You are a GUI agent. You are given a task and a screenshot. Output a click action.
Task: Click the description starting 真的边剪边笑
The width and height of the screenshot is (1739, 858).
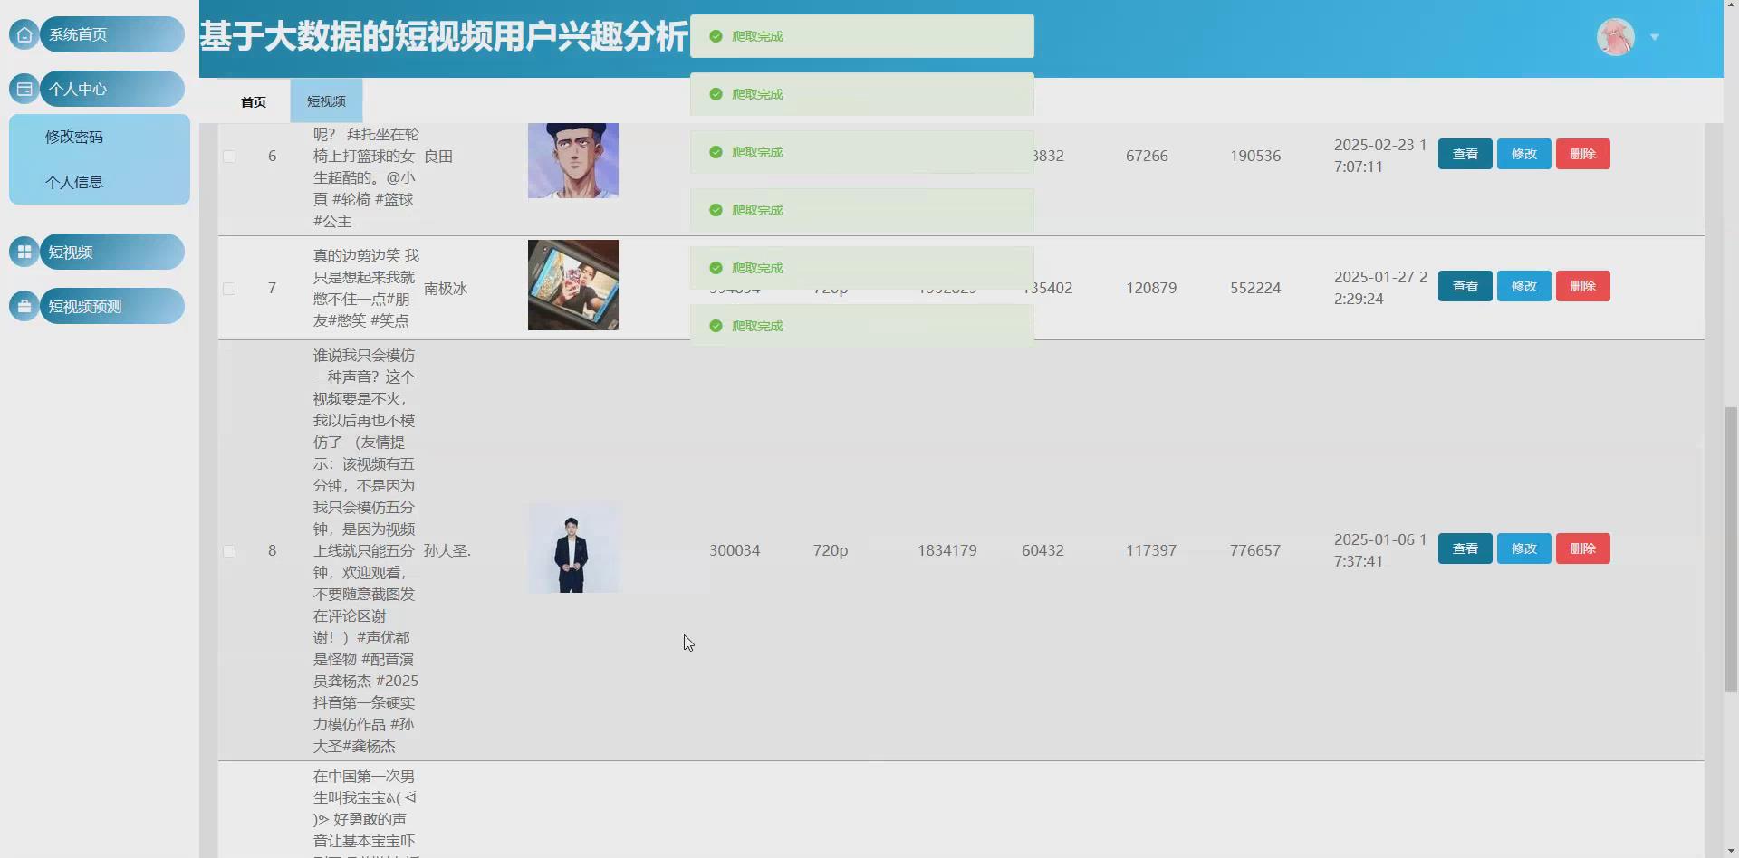(366, 288)
